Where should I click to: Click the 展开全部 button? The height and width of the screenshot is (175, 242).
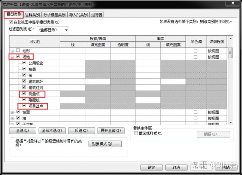click(111, 131)
